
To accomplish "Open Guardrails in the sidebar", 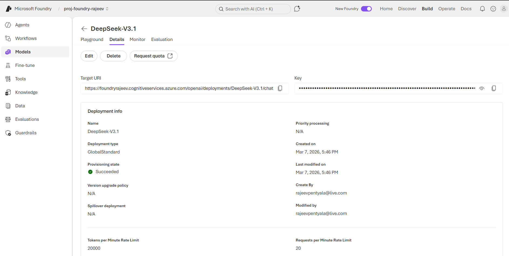I will point(26,133).
